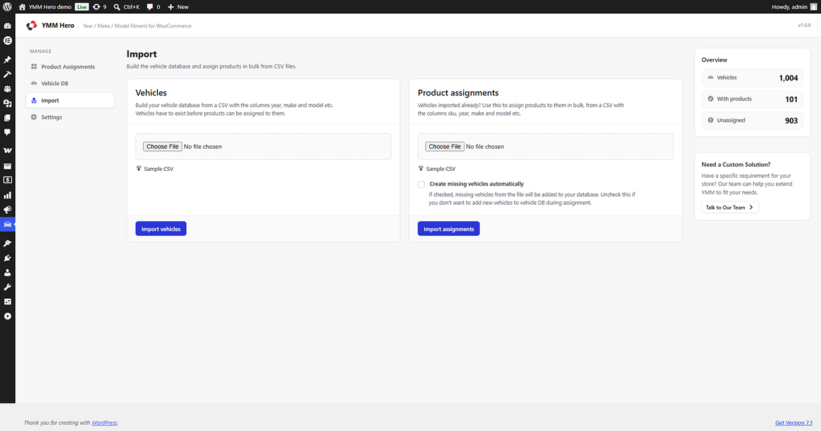Screen dimensions: 821x431
Task: Open the WordPress footer link
Action: pyautogui.click(x=105, y=423)
